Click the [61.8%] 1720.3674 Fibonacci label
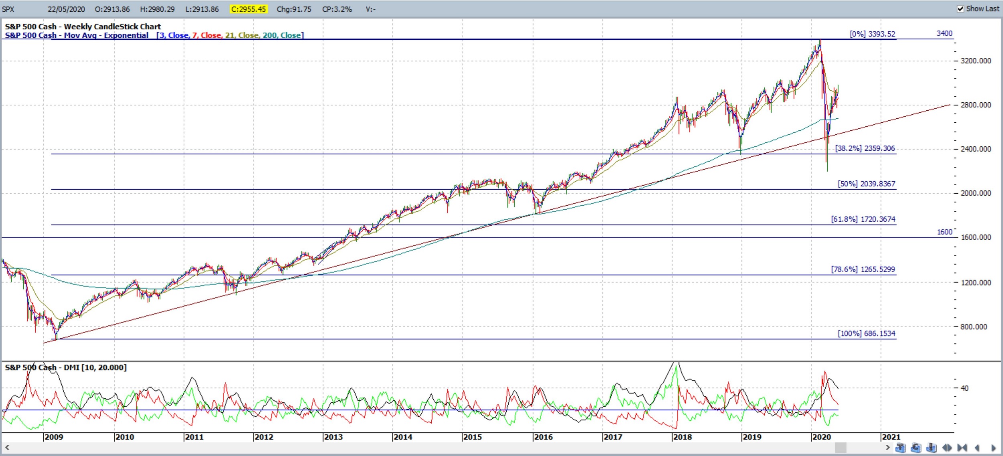Image resolution: width=1003 pixels, height=456 pixels. pos(863,219)
